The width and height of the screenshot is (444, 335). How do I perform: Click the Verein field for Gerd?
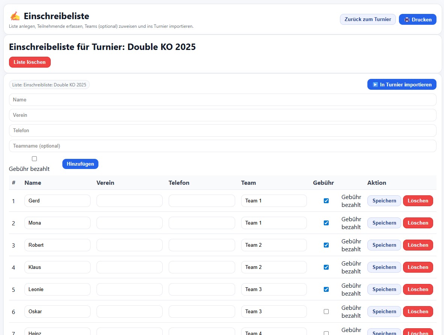click(129, 201)
